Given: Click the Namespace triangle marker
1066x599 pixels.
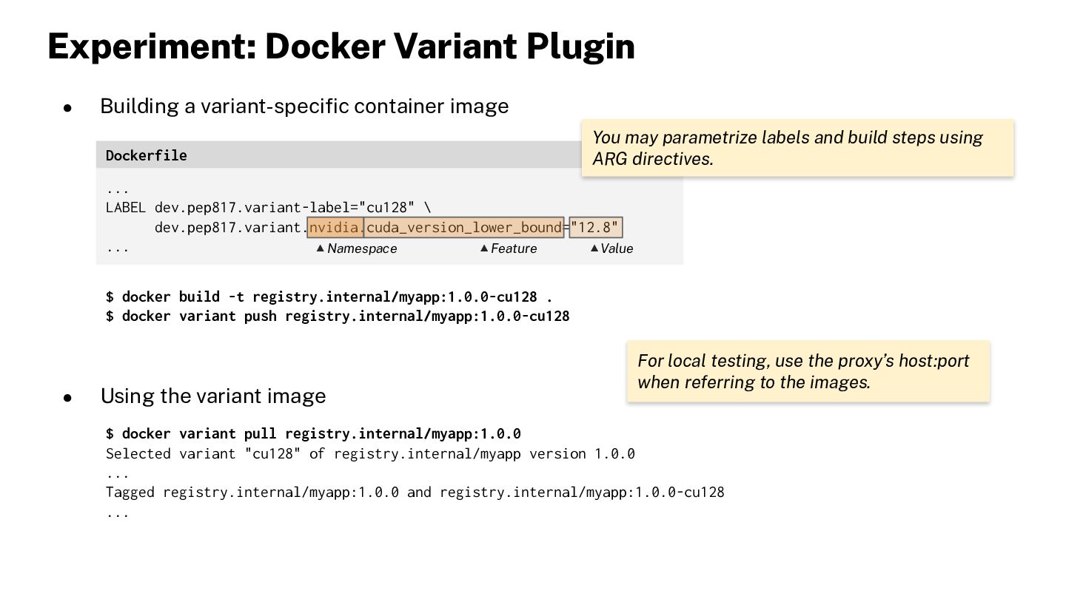Looking at the screenshot, I should point(321,248).
